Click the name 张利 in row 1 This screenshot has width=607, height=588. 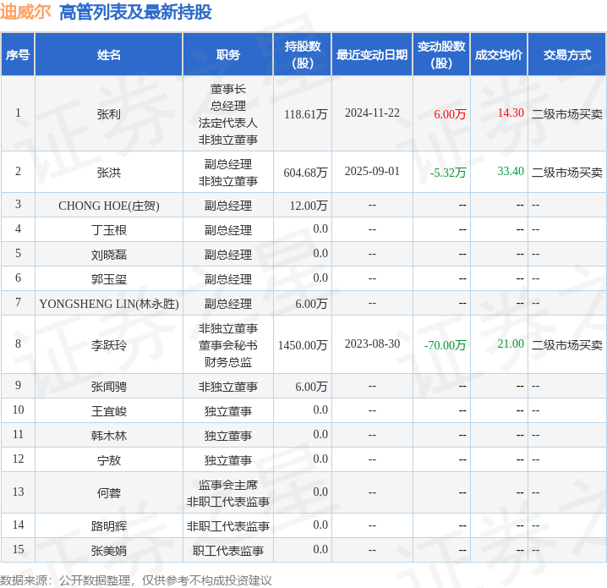pyautogui.click(x=109, y=114)
